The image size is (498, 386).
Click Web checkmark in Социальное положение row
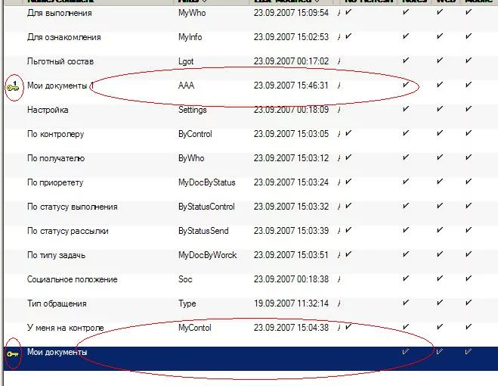(441, 279)
